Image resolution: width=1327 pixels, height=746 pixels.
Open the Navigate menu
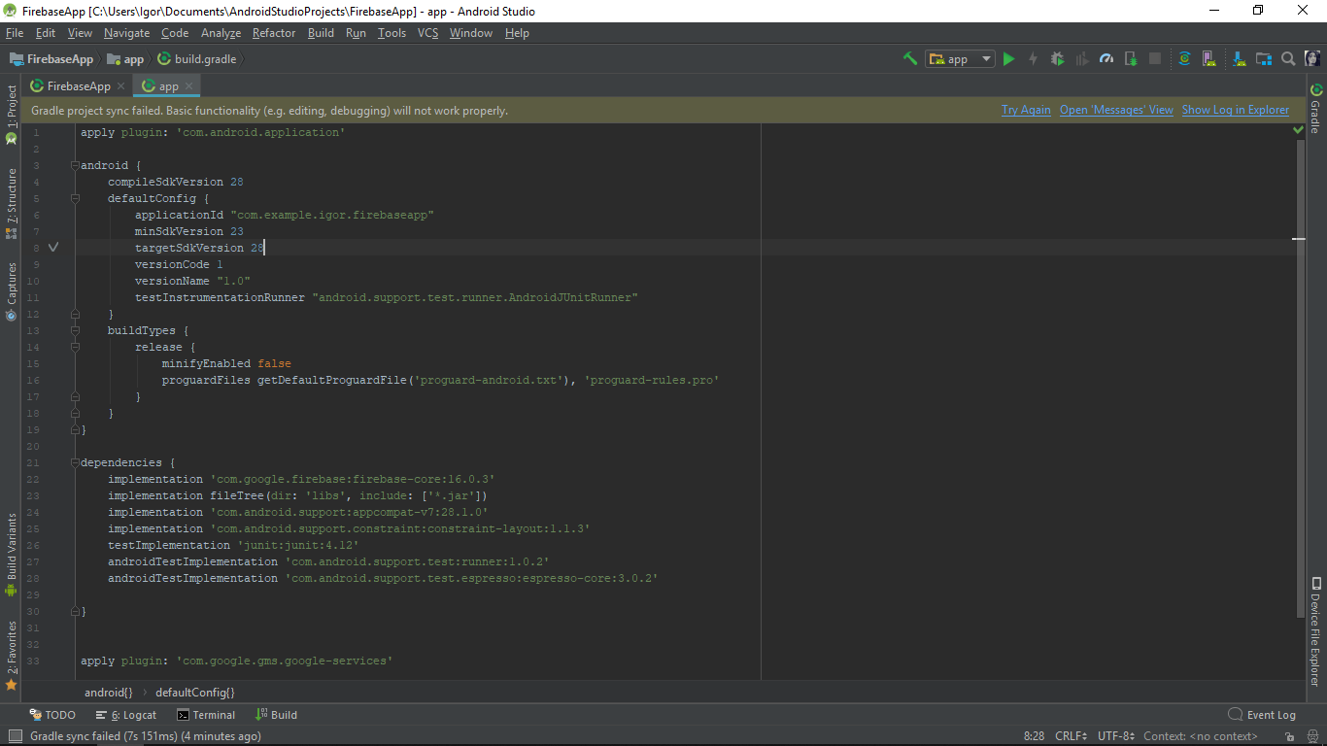click(127, 33)
